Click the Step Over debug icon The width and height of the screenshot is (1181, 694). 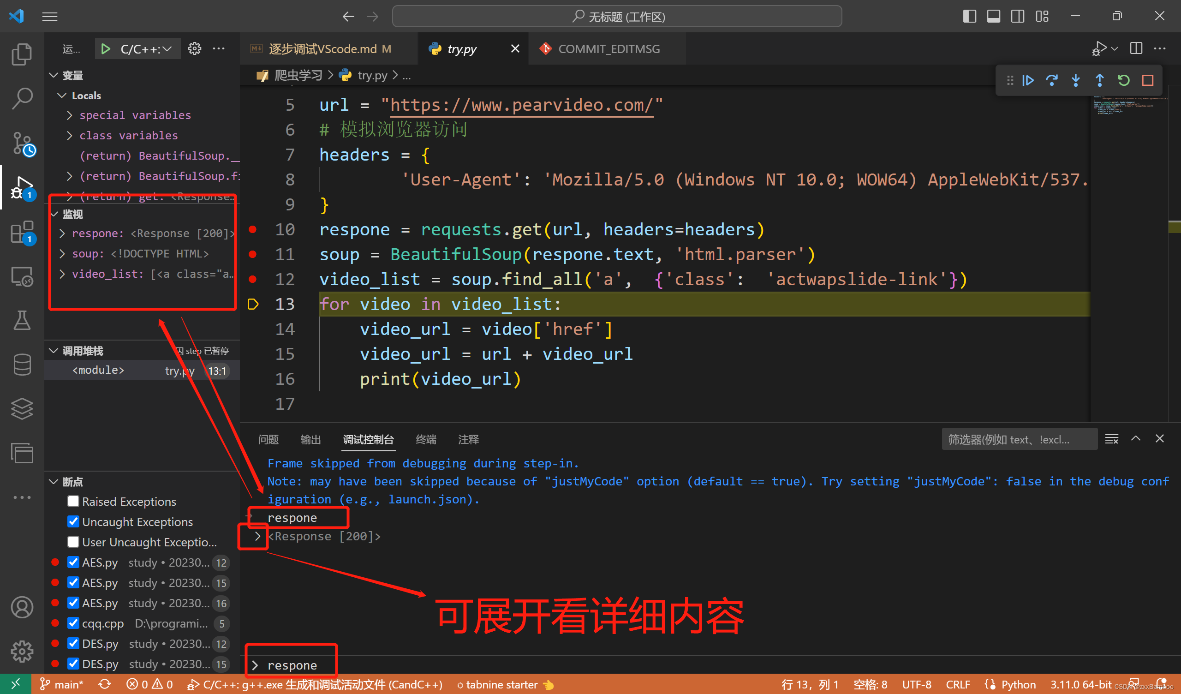pyautogui.click(x=1052, y=81)
